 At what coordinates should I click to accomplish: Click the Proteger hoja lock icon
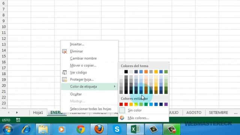pos(64,79)
